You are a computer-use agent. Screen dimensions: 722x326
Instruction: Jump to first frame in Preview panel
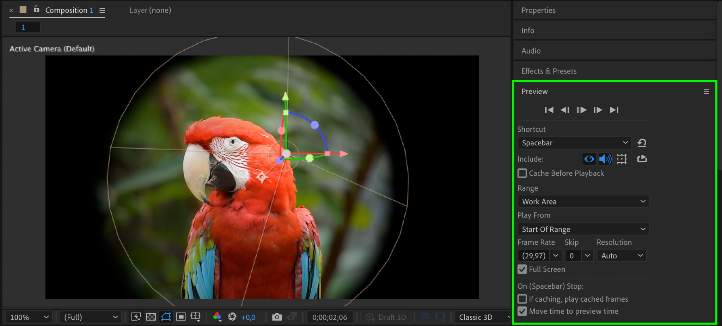point(549,110)
